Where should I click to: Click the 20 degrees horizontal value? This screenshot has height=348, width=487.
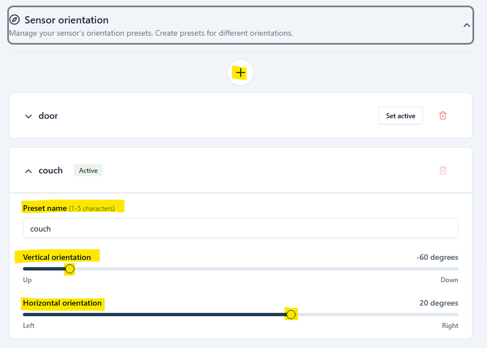point(438,303)
